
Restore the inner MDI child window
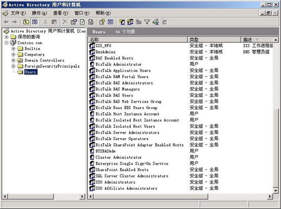(268, 13)
